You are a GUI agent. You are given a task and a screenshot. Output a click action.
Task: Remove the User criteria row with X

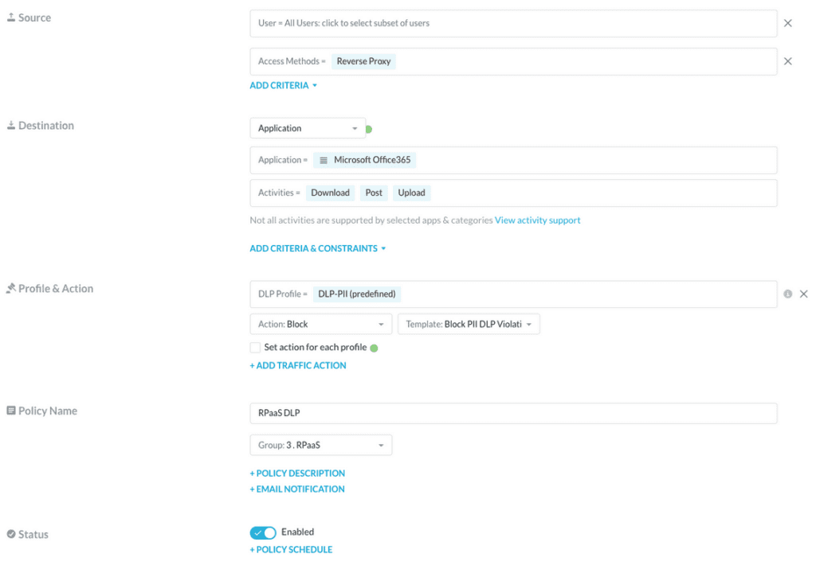click(x=788, y=23)
